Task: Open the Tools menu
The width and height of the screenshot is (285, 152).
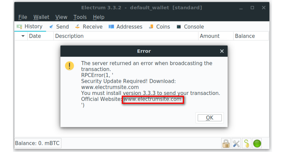Action: 80,17
